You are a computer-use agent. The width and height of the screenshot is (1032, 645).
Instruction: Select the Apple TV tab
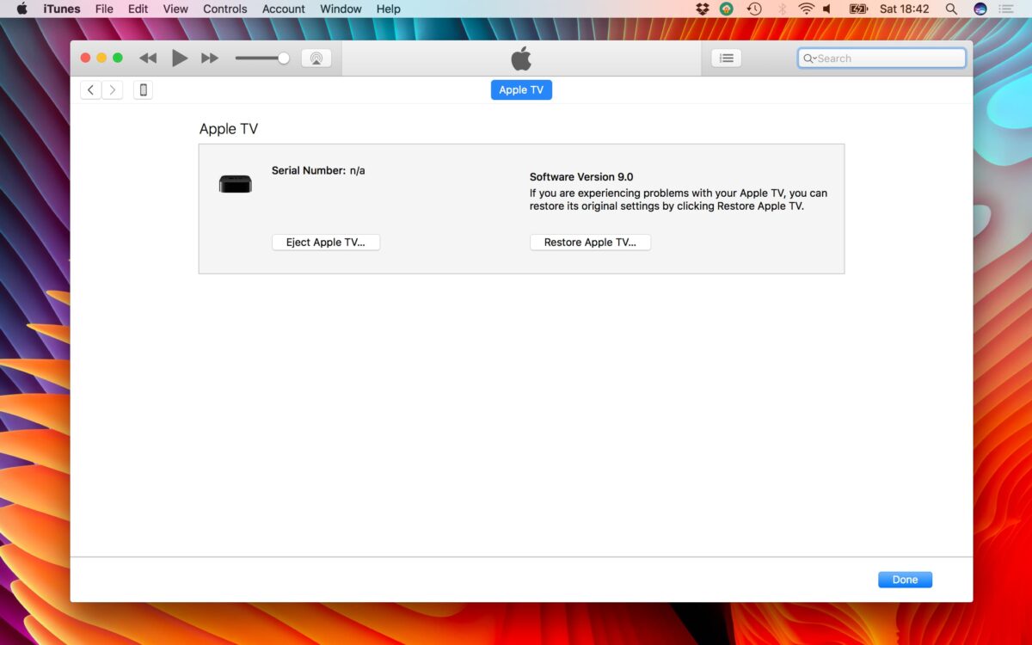(521, 90)
